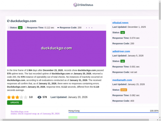
Task: Click the D-SiteStatus site title text
Action: tap(85, 5)
